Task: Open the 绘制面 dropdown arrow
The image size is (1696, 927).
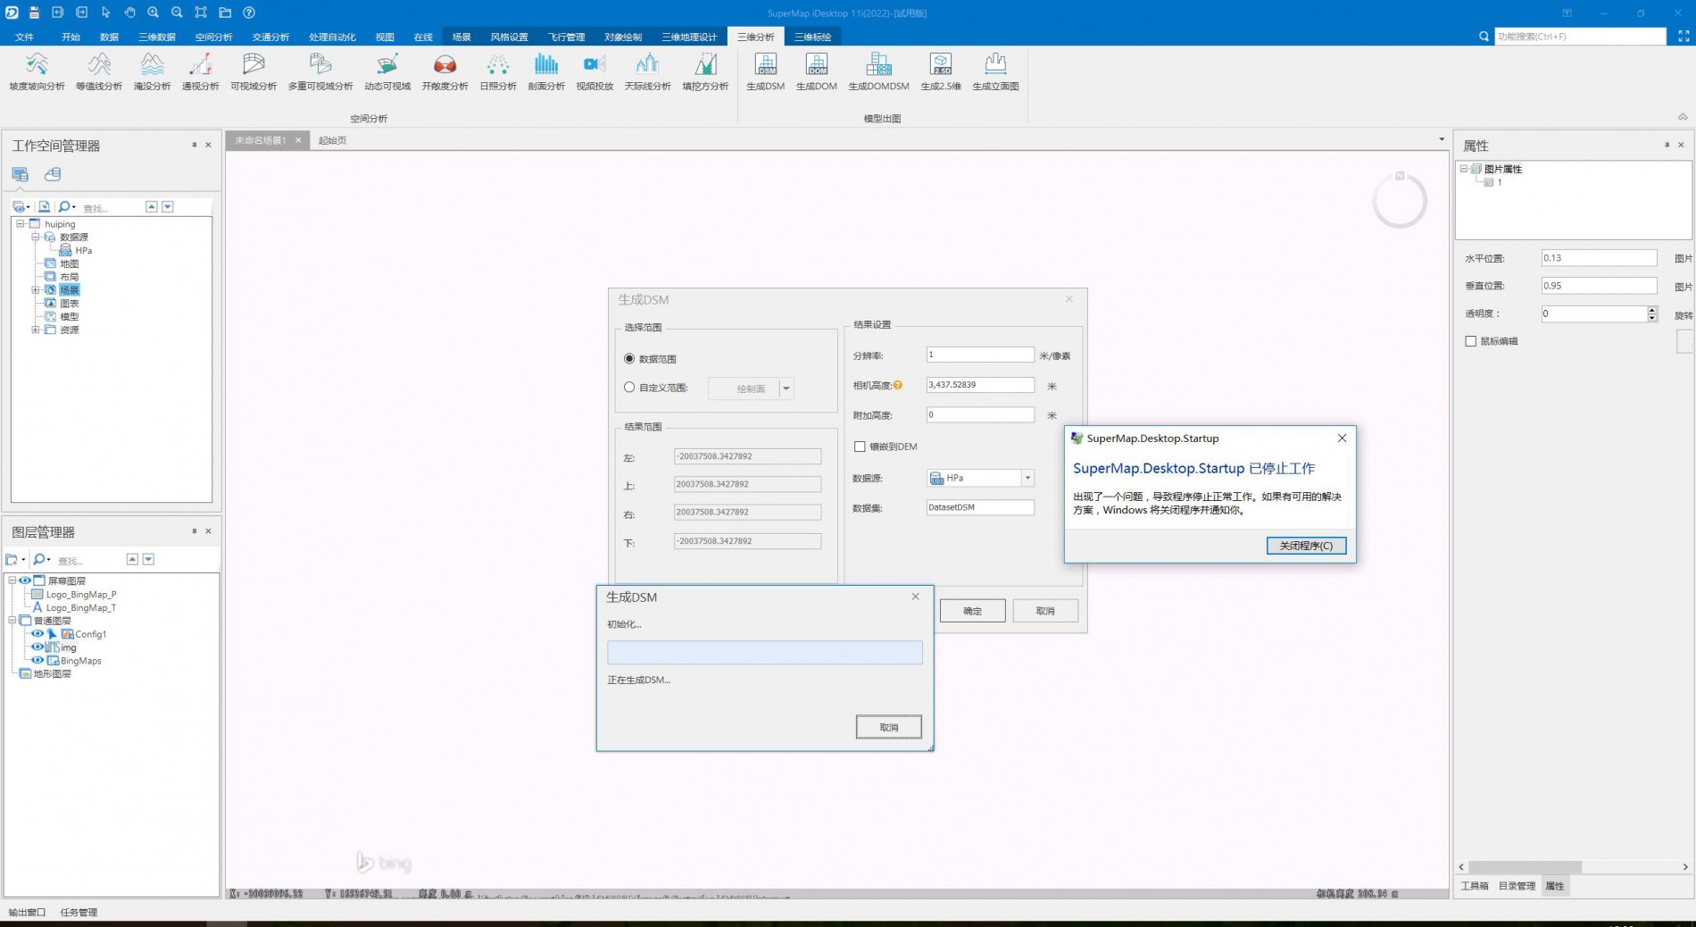Action: [786, 388]
